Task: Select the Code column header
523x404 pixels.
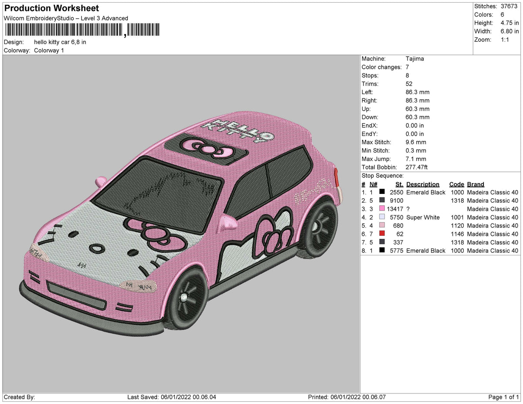Action: [x=456, y=184]
